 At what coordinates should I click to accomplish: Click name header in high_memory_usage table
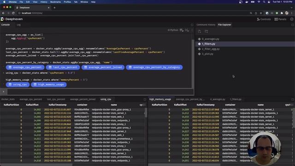[x=260, y=105]
